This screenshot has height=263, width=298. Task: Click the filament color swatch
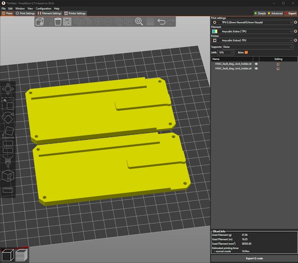214,31
